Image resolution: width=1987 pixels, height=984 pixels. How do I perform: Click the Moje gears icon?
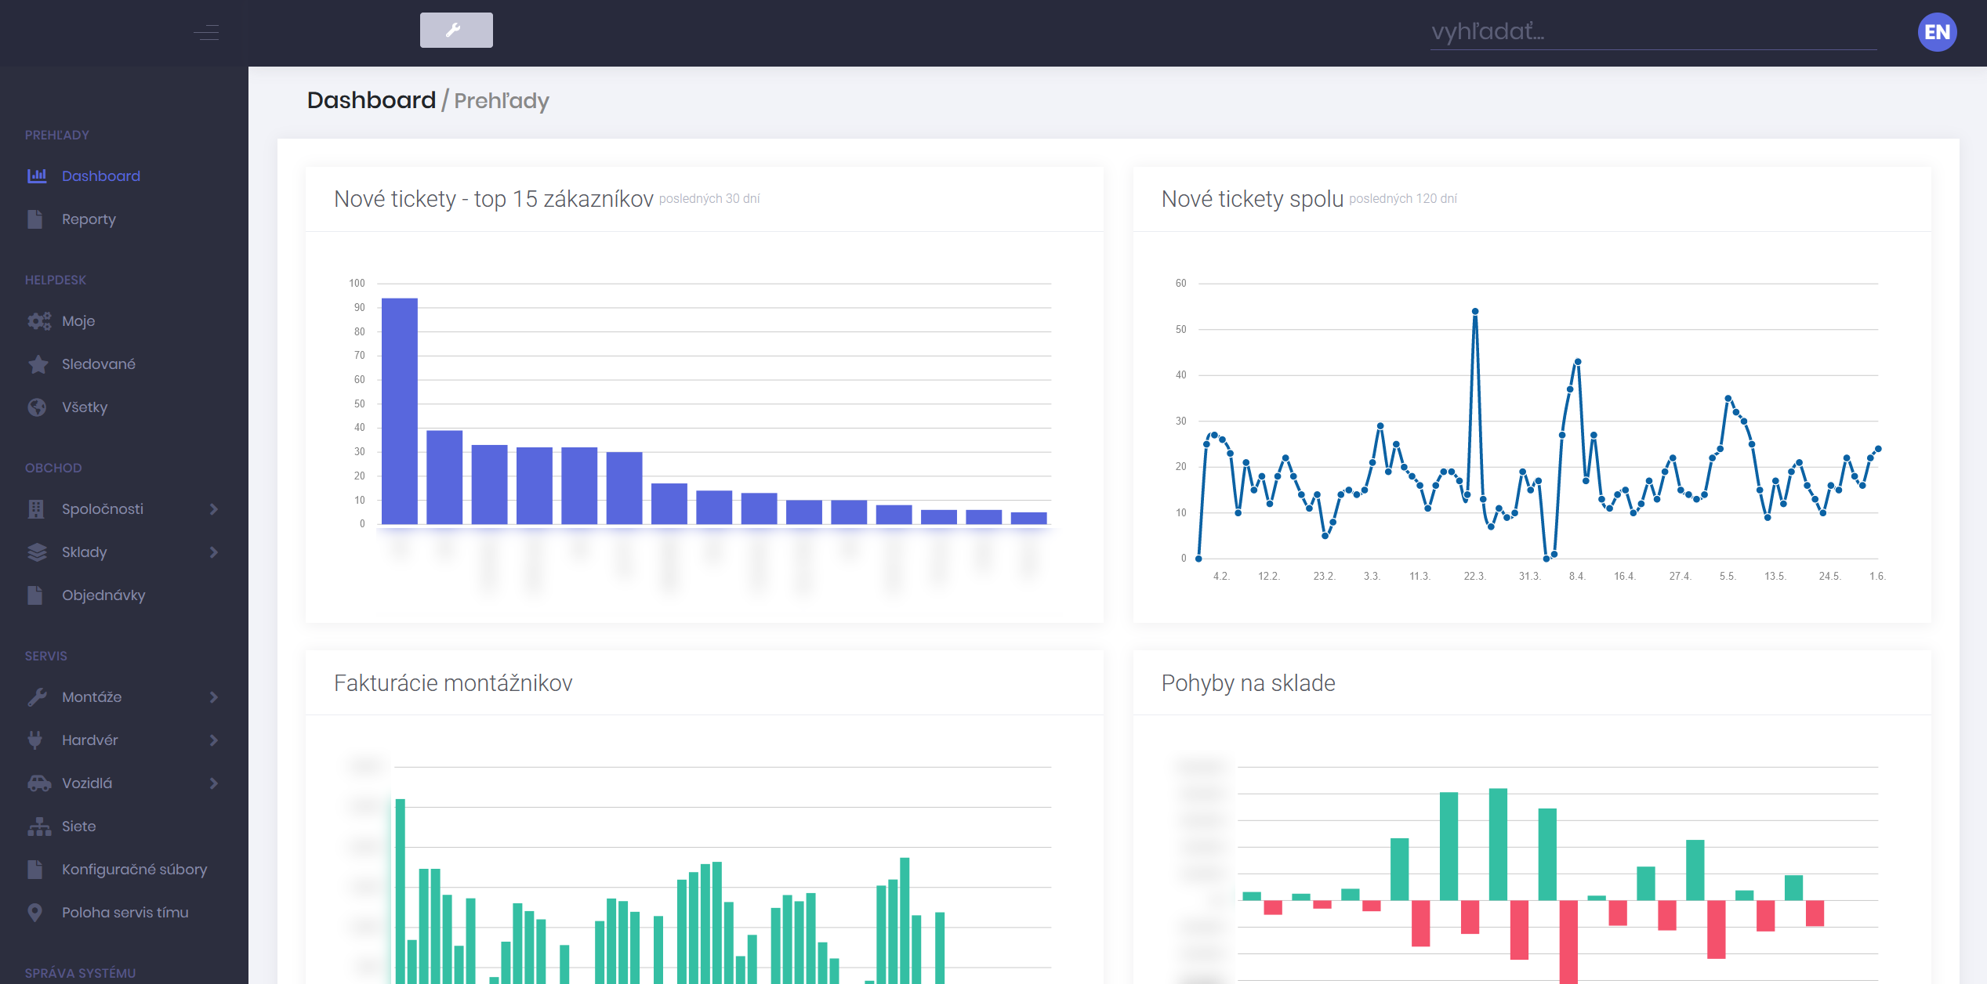(38, 321)
